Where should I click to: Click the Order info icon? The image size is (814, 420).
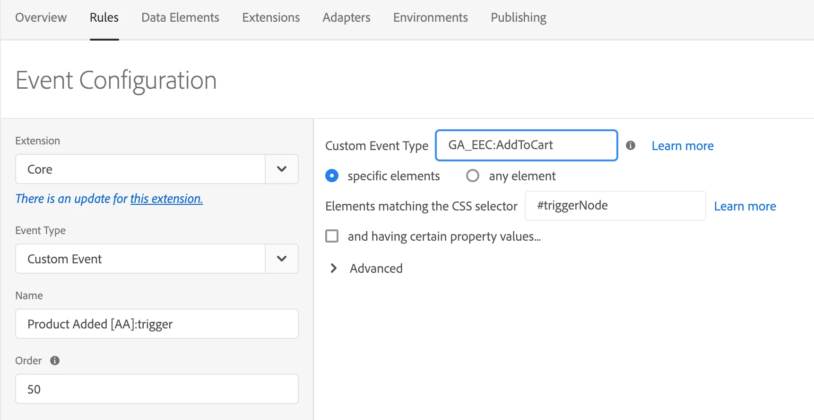tap(55, 361)
